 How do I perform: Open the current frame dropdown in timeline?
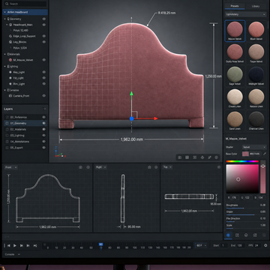coord(201,245)
